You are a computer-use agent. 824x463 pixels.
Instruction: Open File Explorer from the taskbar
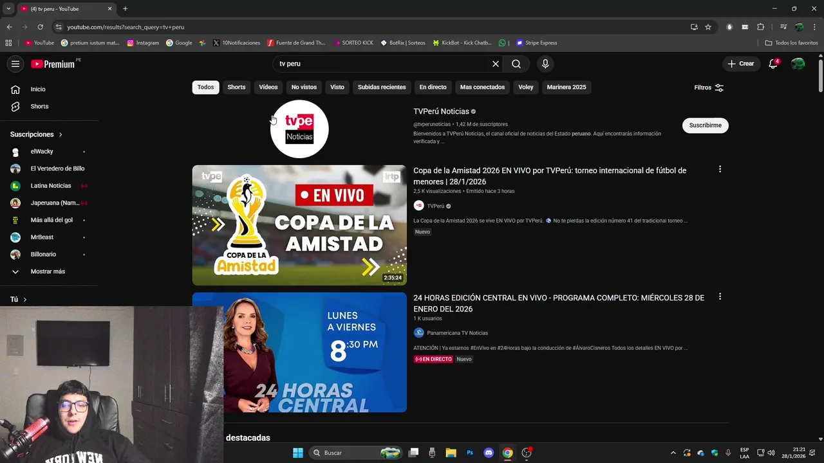(x=451, y=453)
